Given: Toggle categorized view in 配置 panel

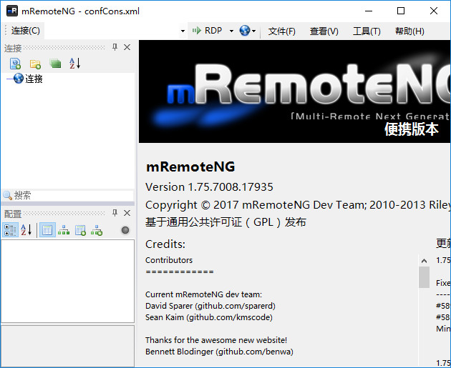Looking at the screenshot, I should click(x=10, y=230).
